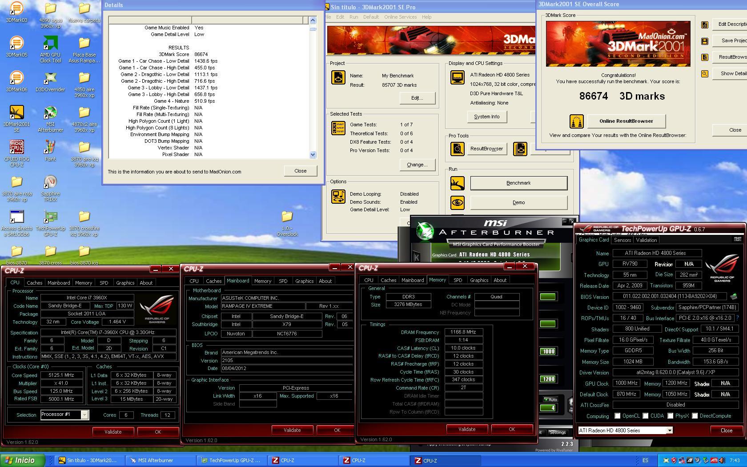Open D3DOverrider desktop icon
The image size is (747, 467).
click(50, 81)
